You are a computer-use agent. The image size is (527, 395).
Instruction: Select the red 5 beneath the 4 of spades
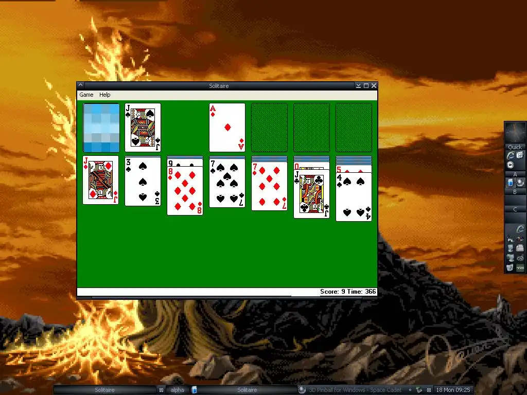coord(354,169)
